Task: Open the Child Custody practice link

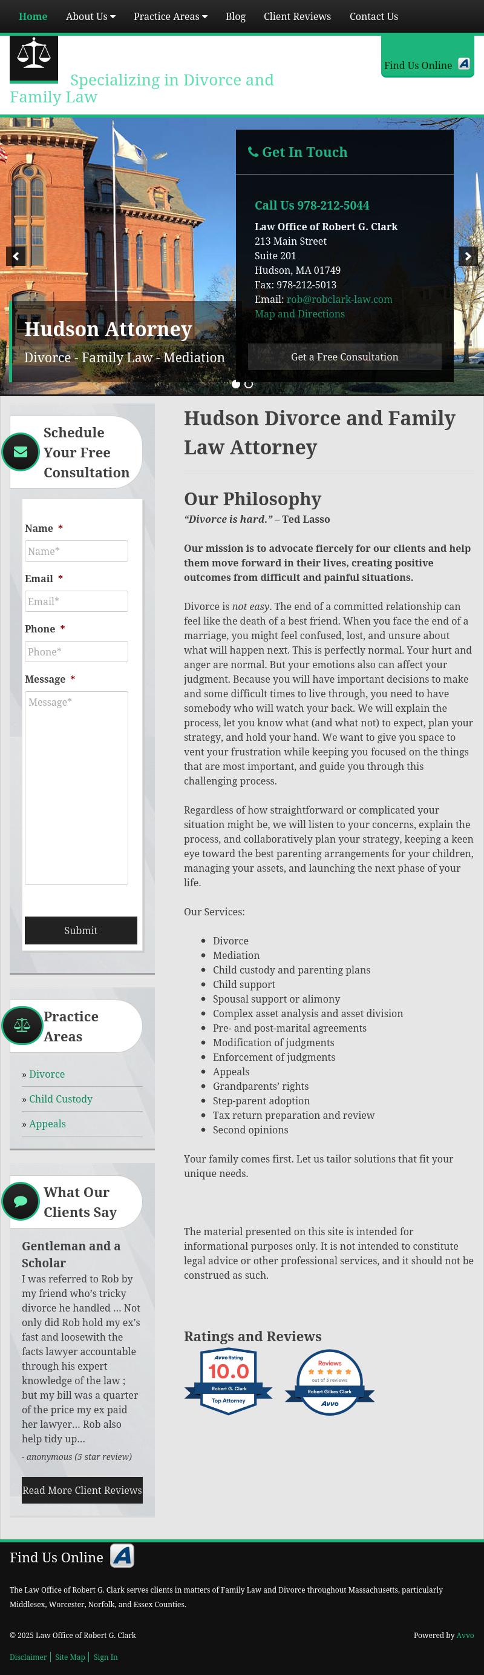Action: click(60, 1099)
